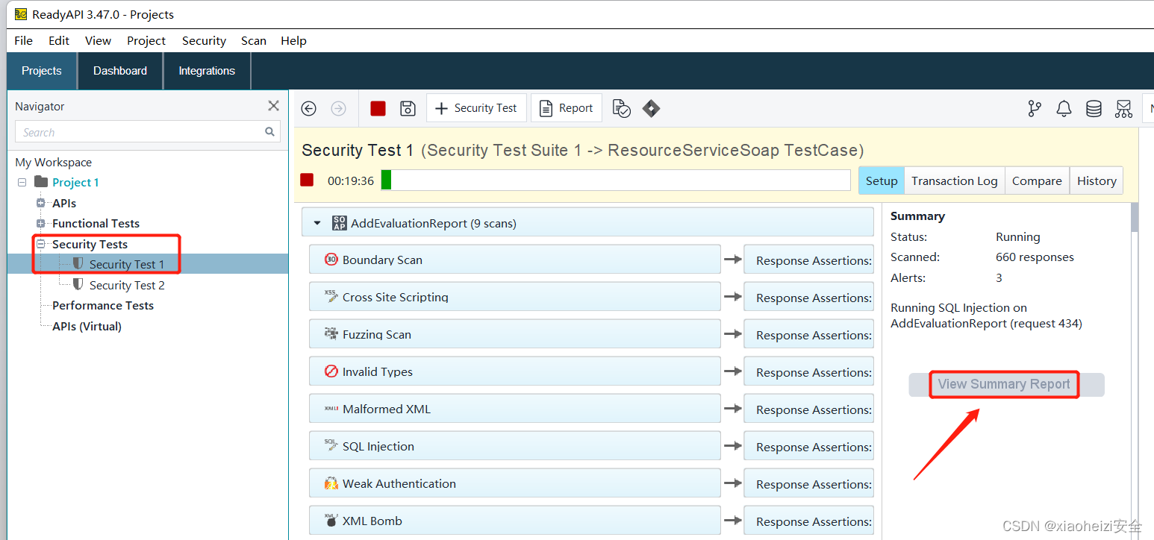Click the document checkmark icon in toolbar
The image size is (1154, 540).
click(x=622, y=108)
